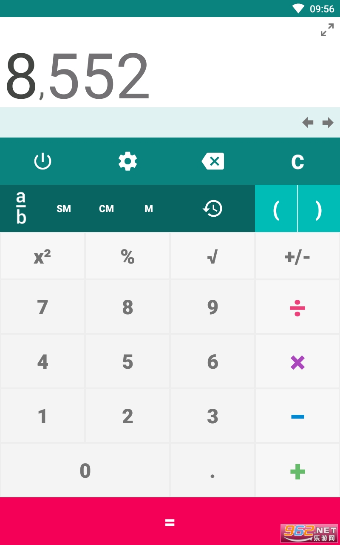The width and height of the screenshot is (340, 545).
Task: Take the square root
Action: coord(212,256)
